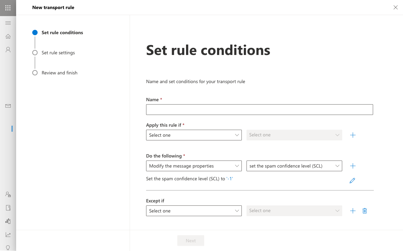Expand the Apply this rule if dropdown
The image size is (403, 251).
(194, 135)
